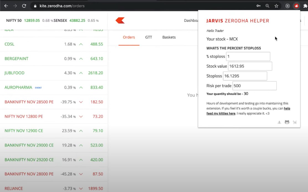Click the warning triangle icon in Jarvis popup

tap(279, 122)
